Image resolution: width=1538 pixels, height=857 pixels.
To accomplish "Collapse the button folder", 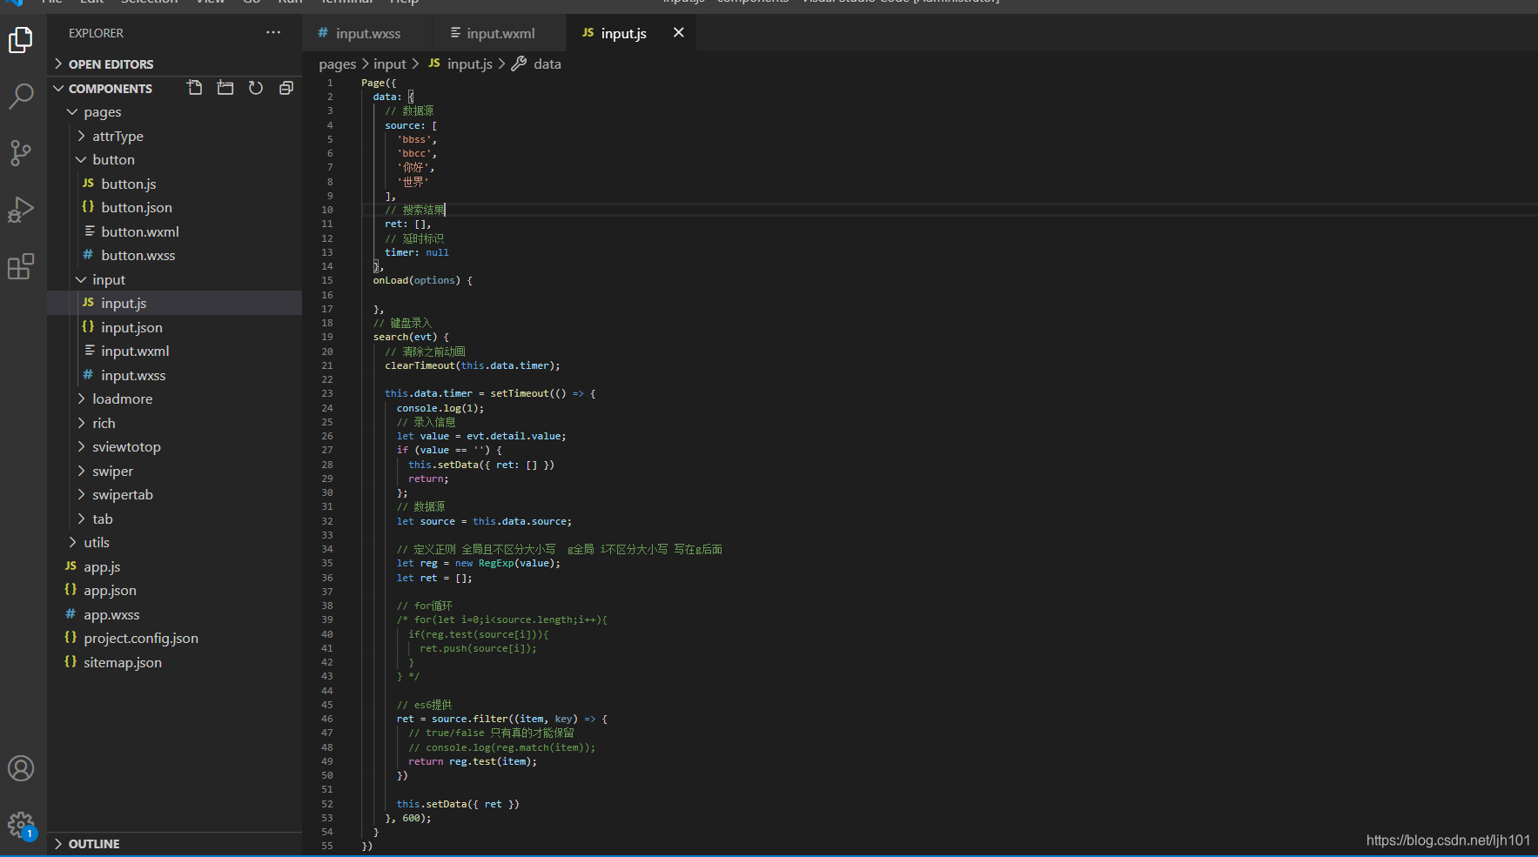I will coord(174,160).
